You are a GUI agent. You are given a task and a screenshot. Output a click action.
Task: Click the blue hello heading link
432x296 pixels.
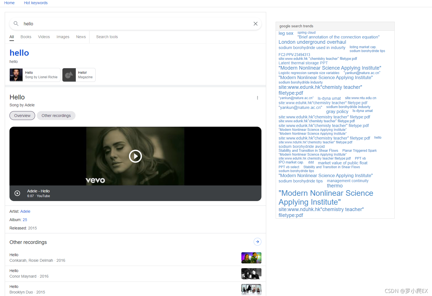[19, 53]
